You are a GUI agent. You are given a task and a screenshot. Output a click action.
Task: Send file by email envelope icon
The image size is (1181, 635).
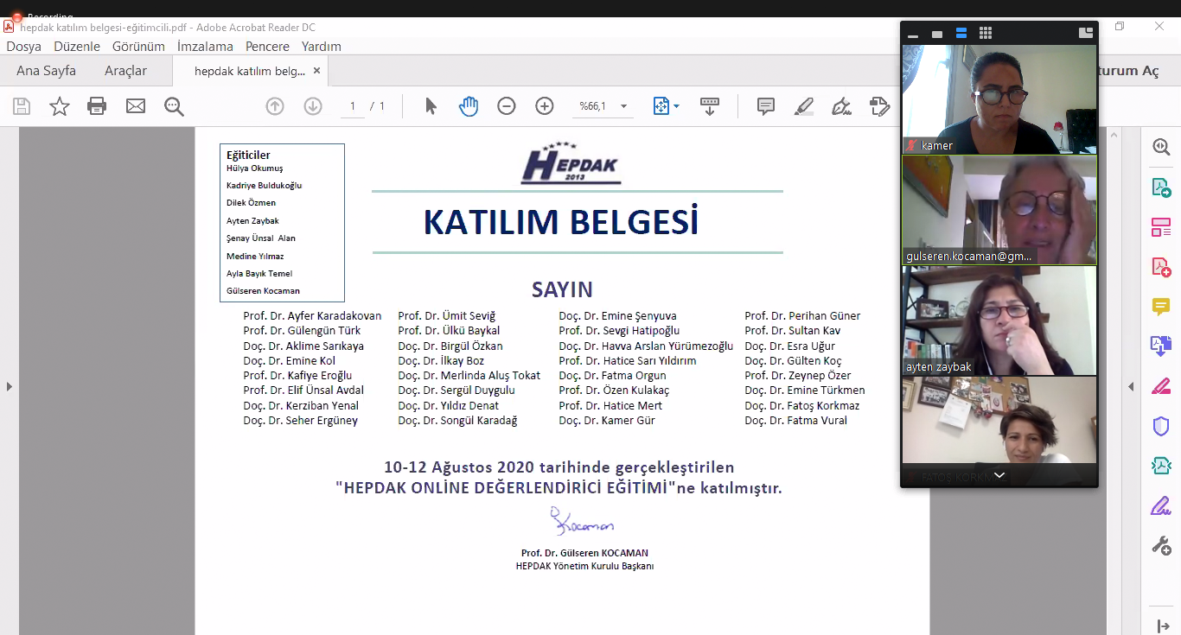136,106
